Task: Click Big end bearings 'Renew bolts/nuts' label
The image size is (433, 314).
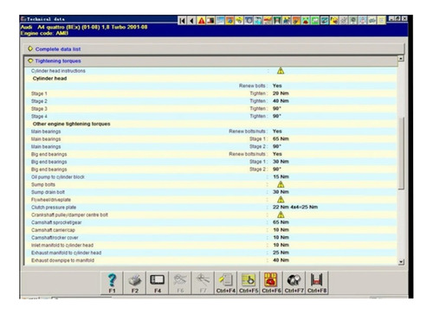Action: 247,154
